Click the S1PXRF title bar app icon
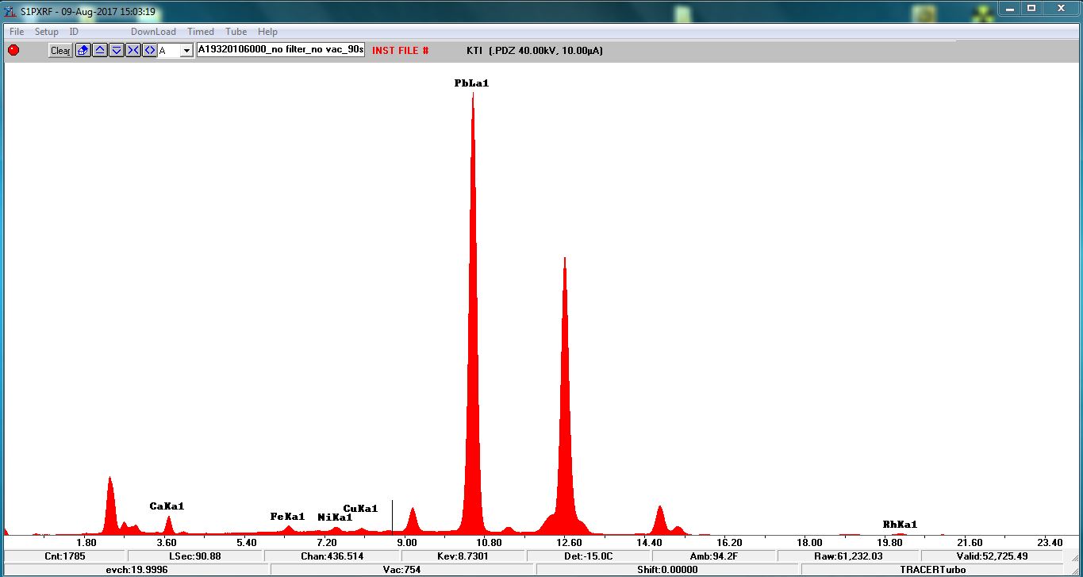 11,12
